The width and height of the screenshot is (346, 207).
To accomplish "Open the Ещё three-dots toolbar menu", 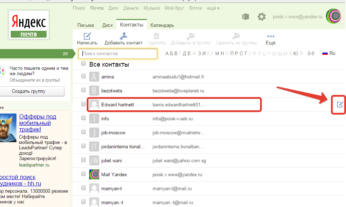I will coord(270,37).
